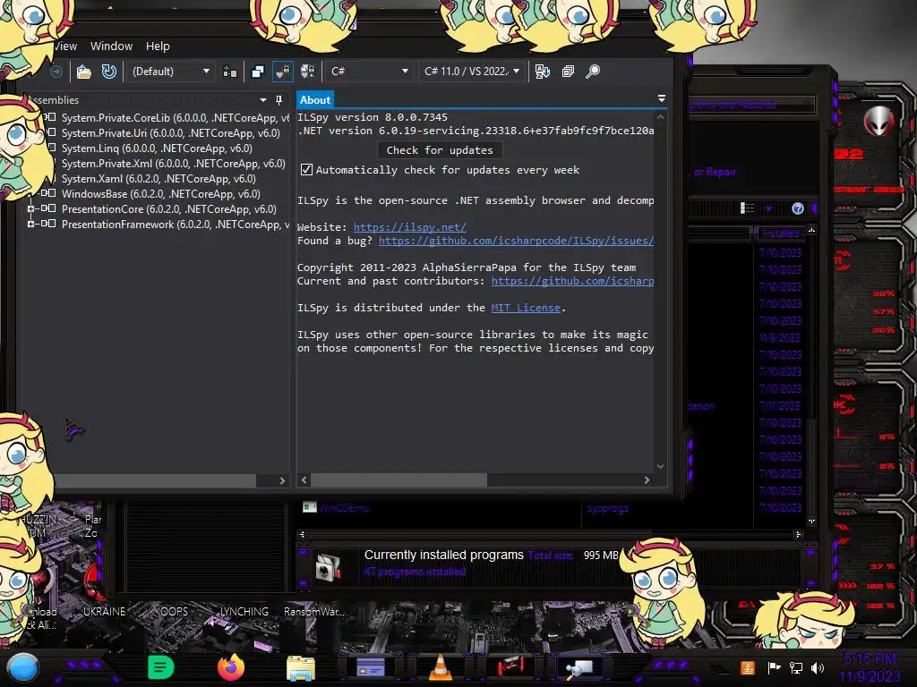The image size is (917, 687).
Task: Click About pane horizontal scrollbar left arrow
Action: coord(304,479)
